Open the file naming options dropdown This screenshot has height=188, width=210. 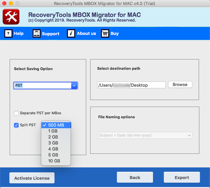(145, 135)
